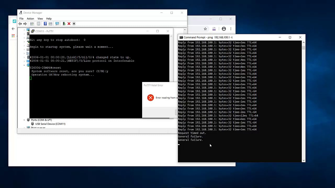
Task: Maximize the Command Prompt window
Action: tap(290, 37)
